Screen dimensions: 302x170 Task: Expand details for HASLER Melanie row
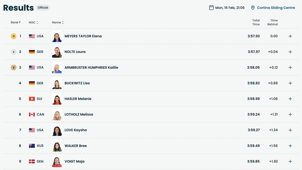click(290, 99)
